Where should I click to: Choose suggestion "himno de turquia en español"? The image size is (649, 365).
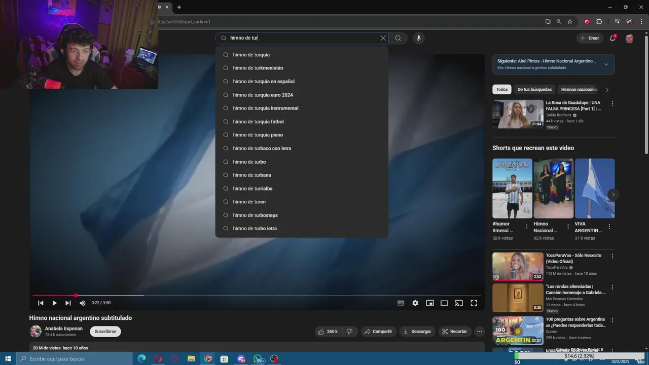click(x=302, y=81)
